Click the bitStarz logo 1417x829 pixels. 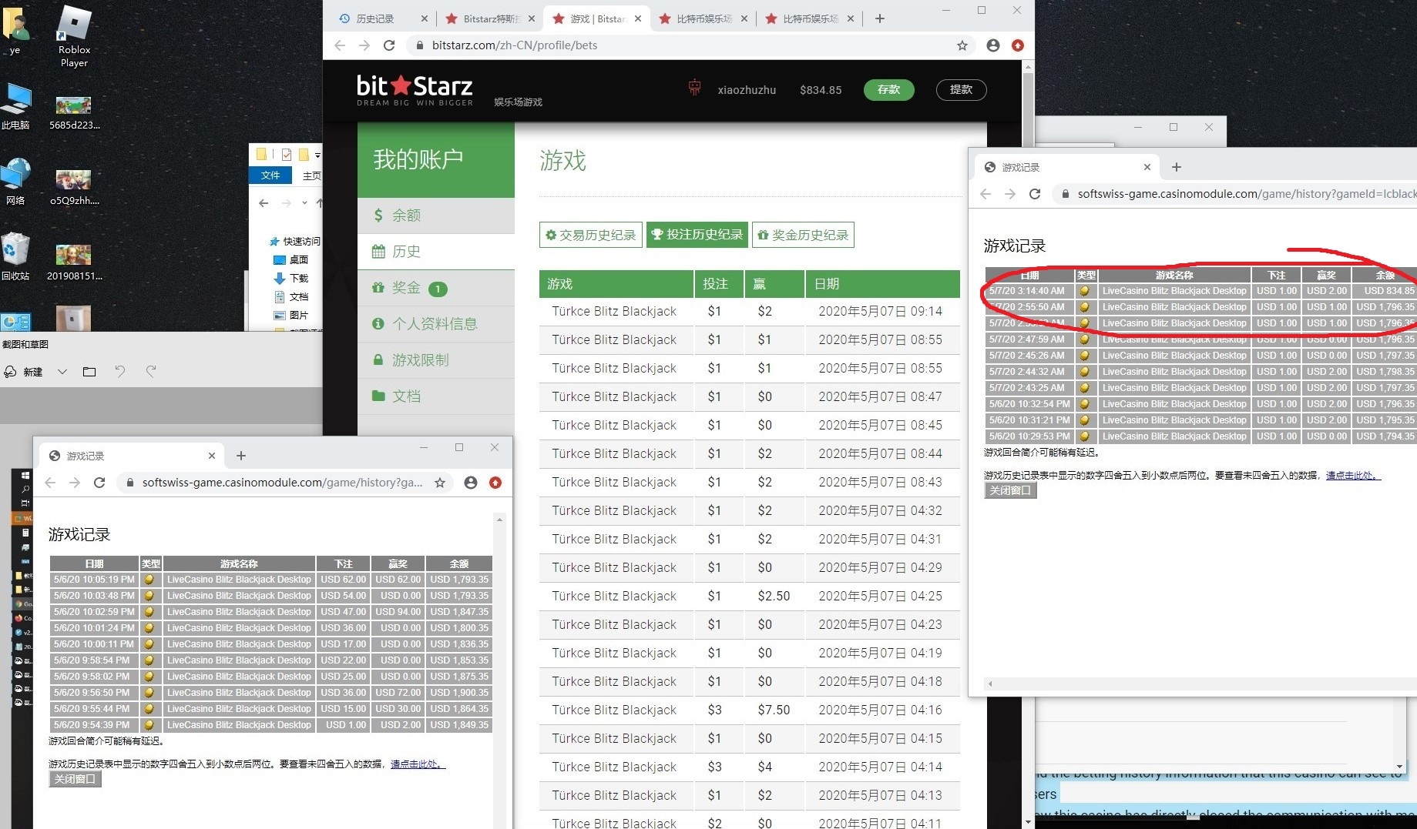[415, 89]
